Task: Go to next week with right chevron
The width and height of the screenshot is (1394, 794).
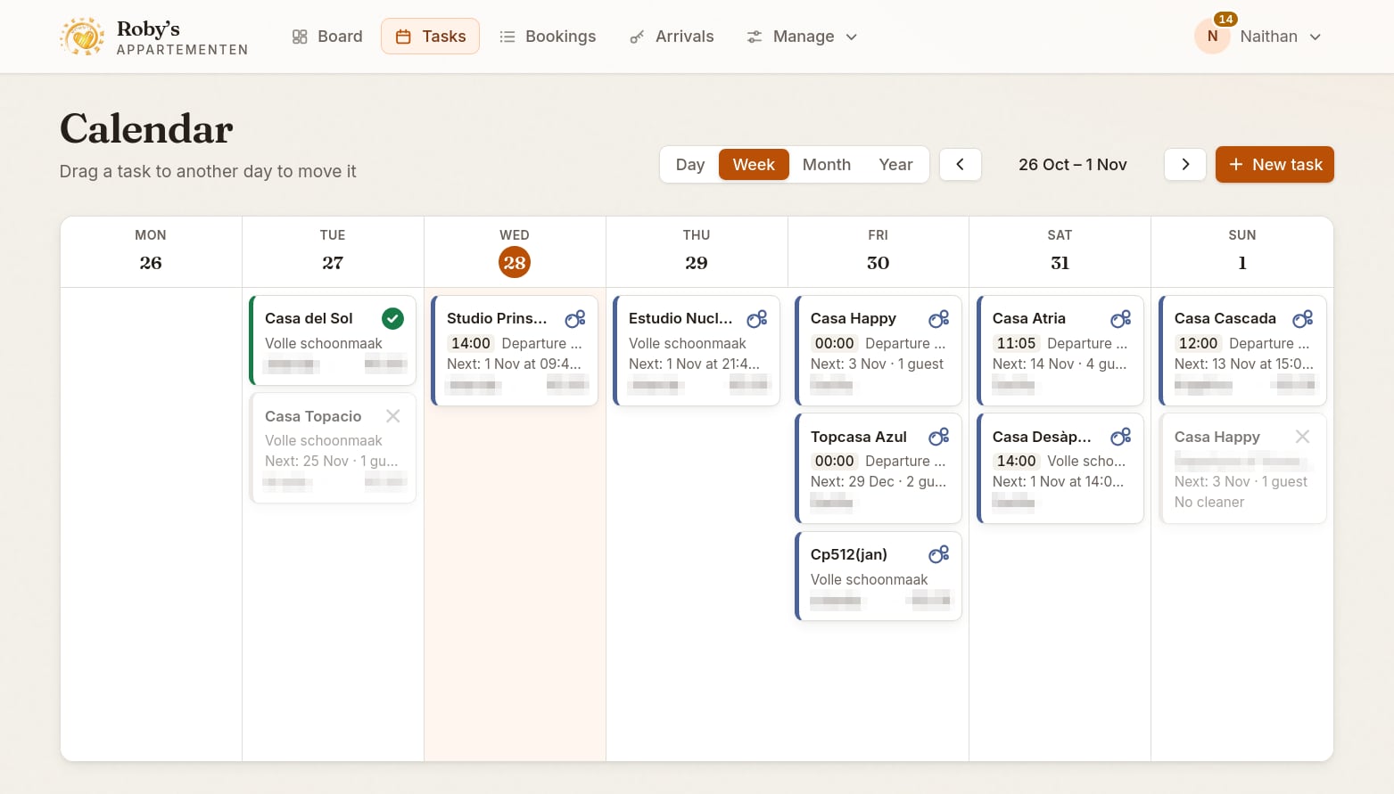Action: [x=1185, y=165]
